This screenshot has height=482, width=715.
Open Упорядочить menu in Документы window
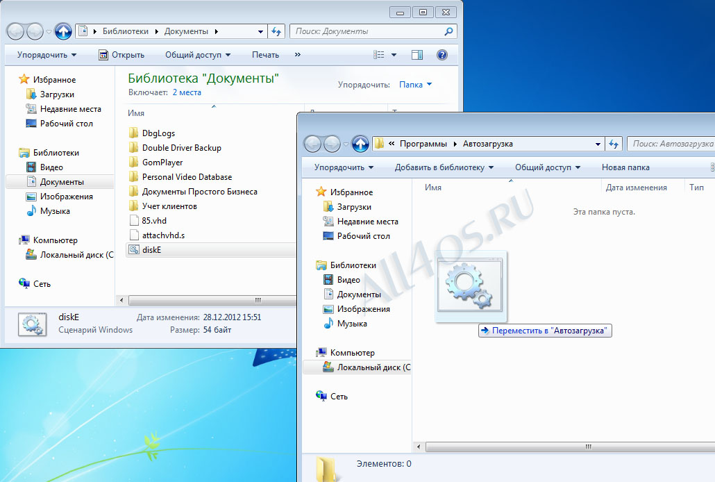click(x=47, y=55)
